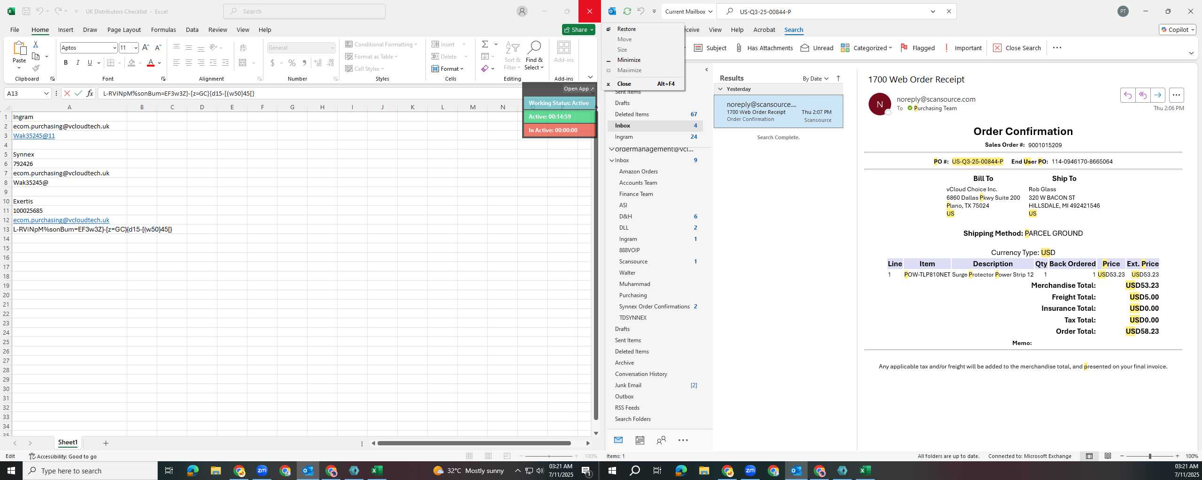Toggle Underline formatting in Excel
This screenshot has width=1202, height=480.
pyautogui.click(x=90, y=62)
